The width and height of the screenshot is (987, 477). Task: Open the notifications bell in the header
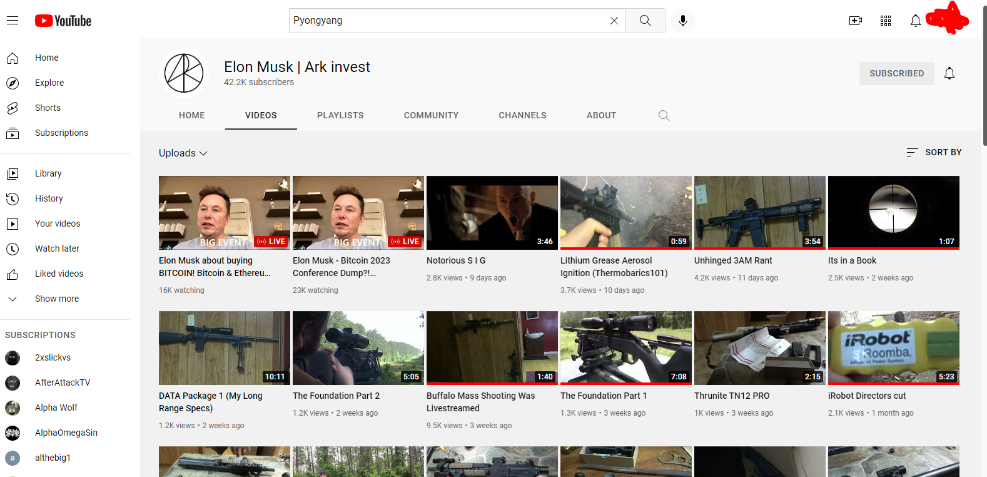[916, 21]
